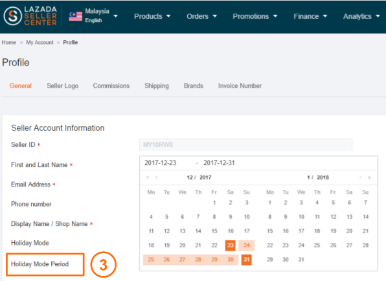The image size is (386, 281).
Task: Select January 15 in the 2018 calendar
Action: point(270,231)
